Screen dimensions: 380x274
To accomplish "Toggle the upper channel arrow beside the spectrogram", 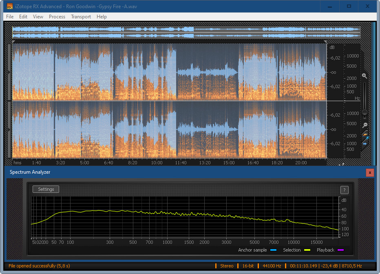I will click(x=9, y=72).
